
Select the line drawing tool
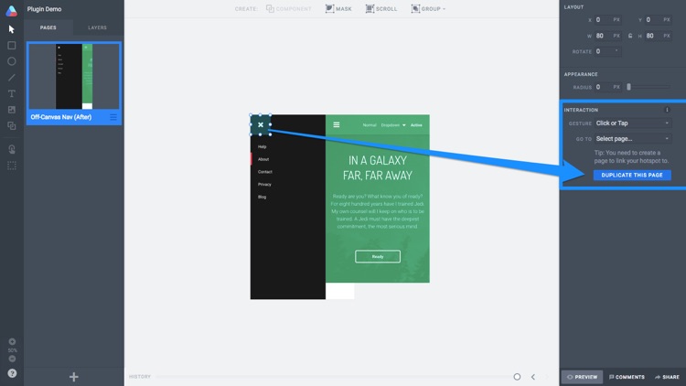click(11, 78)
